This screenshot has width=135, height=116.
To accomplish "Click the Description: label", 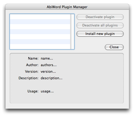I will 28,78.
